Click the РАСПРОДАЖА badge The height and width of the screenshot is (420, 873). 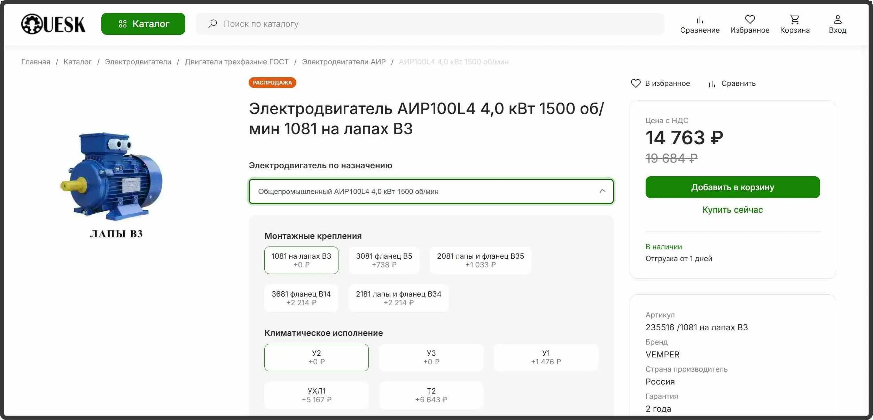(272, 83)
